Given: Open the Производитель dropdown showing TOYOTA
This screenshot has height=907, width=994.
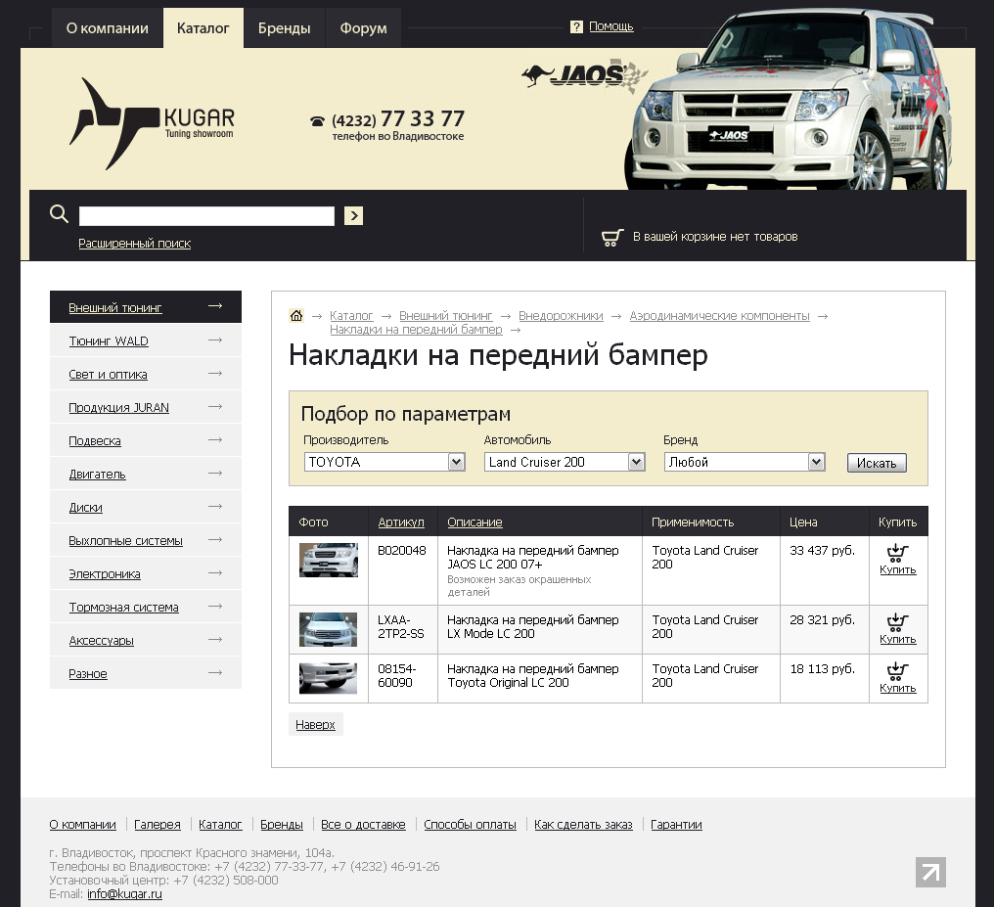Looking at the screenshot, I should pyautogui.click(x=384, y=462).
